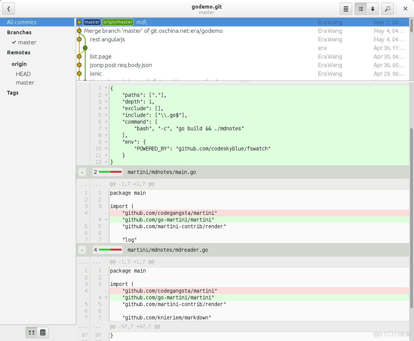Click the martini/mdnotes/main.go file name

pos(161,172)
